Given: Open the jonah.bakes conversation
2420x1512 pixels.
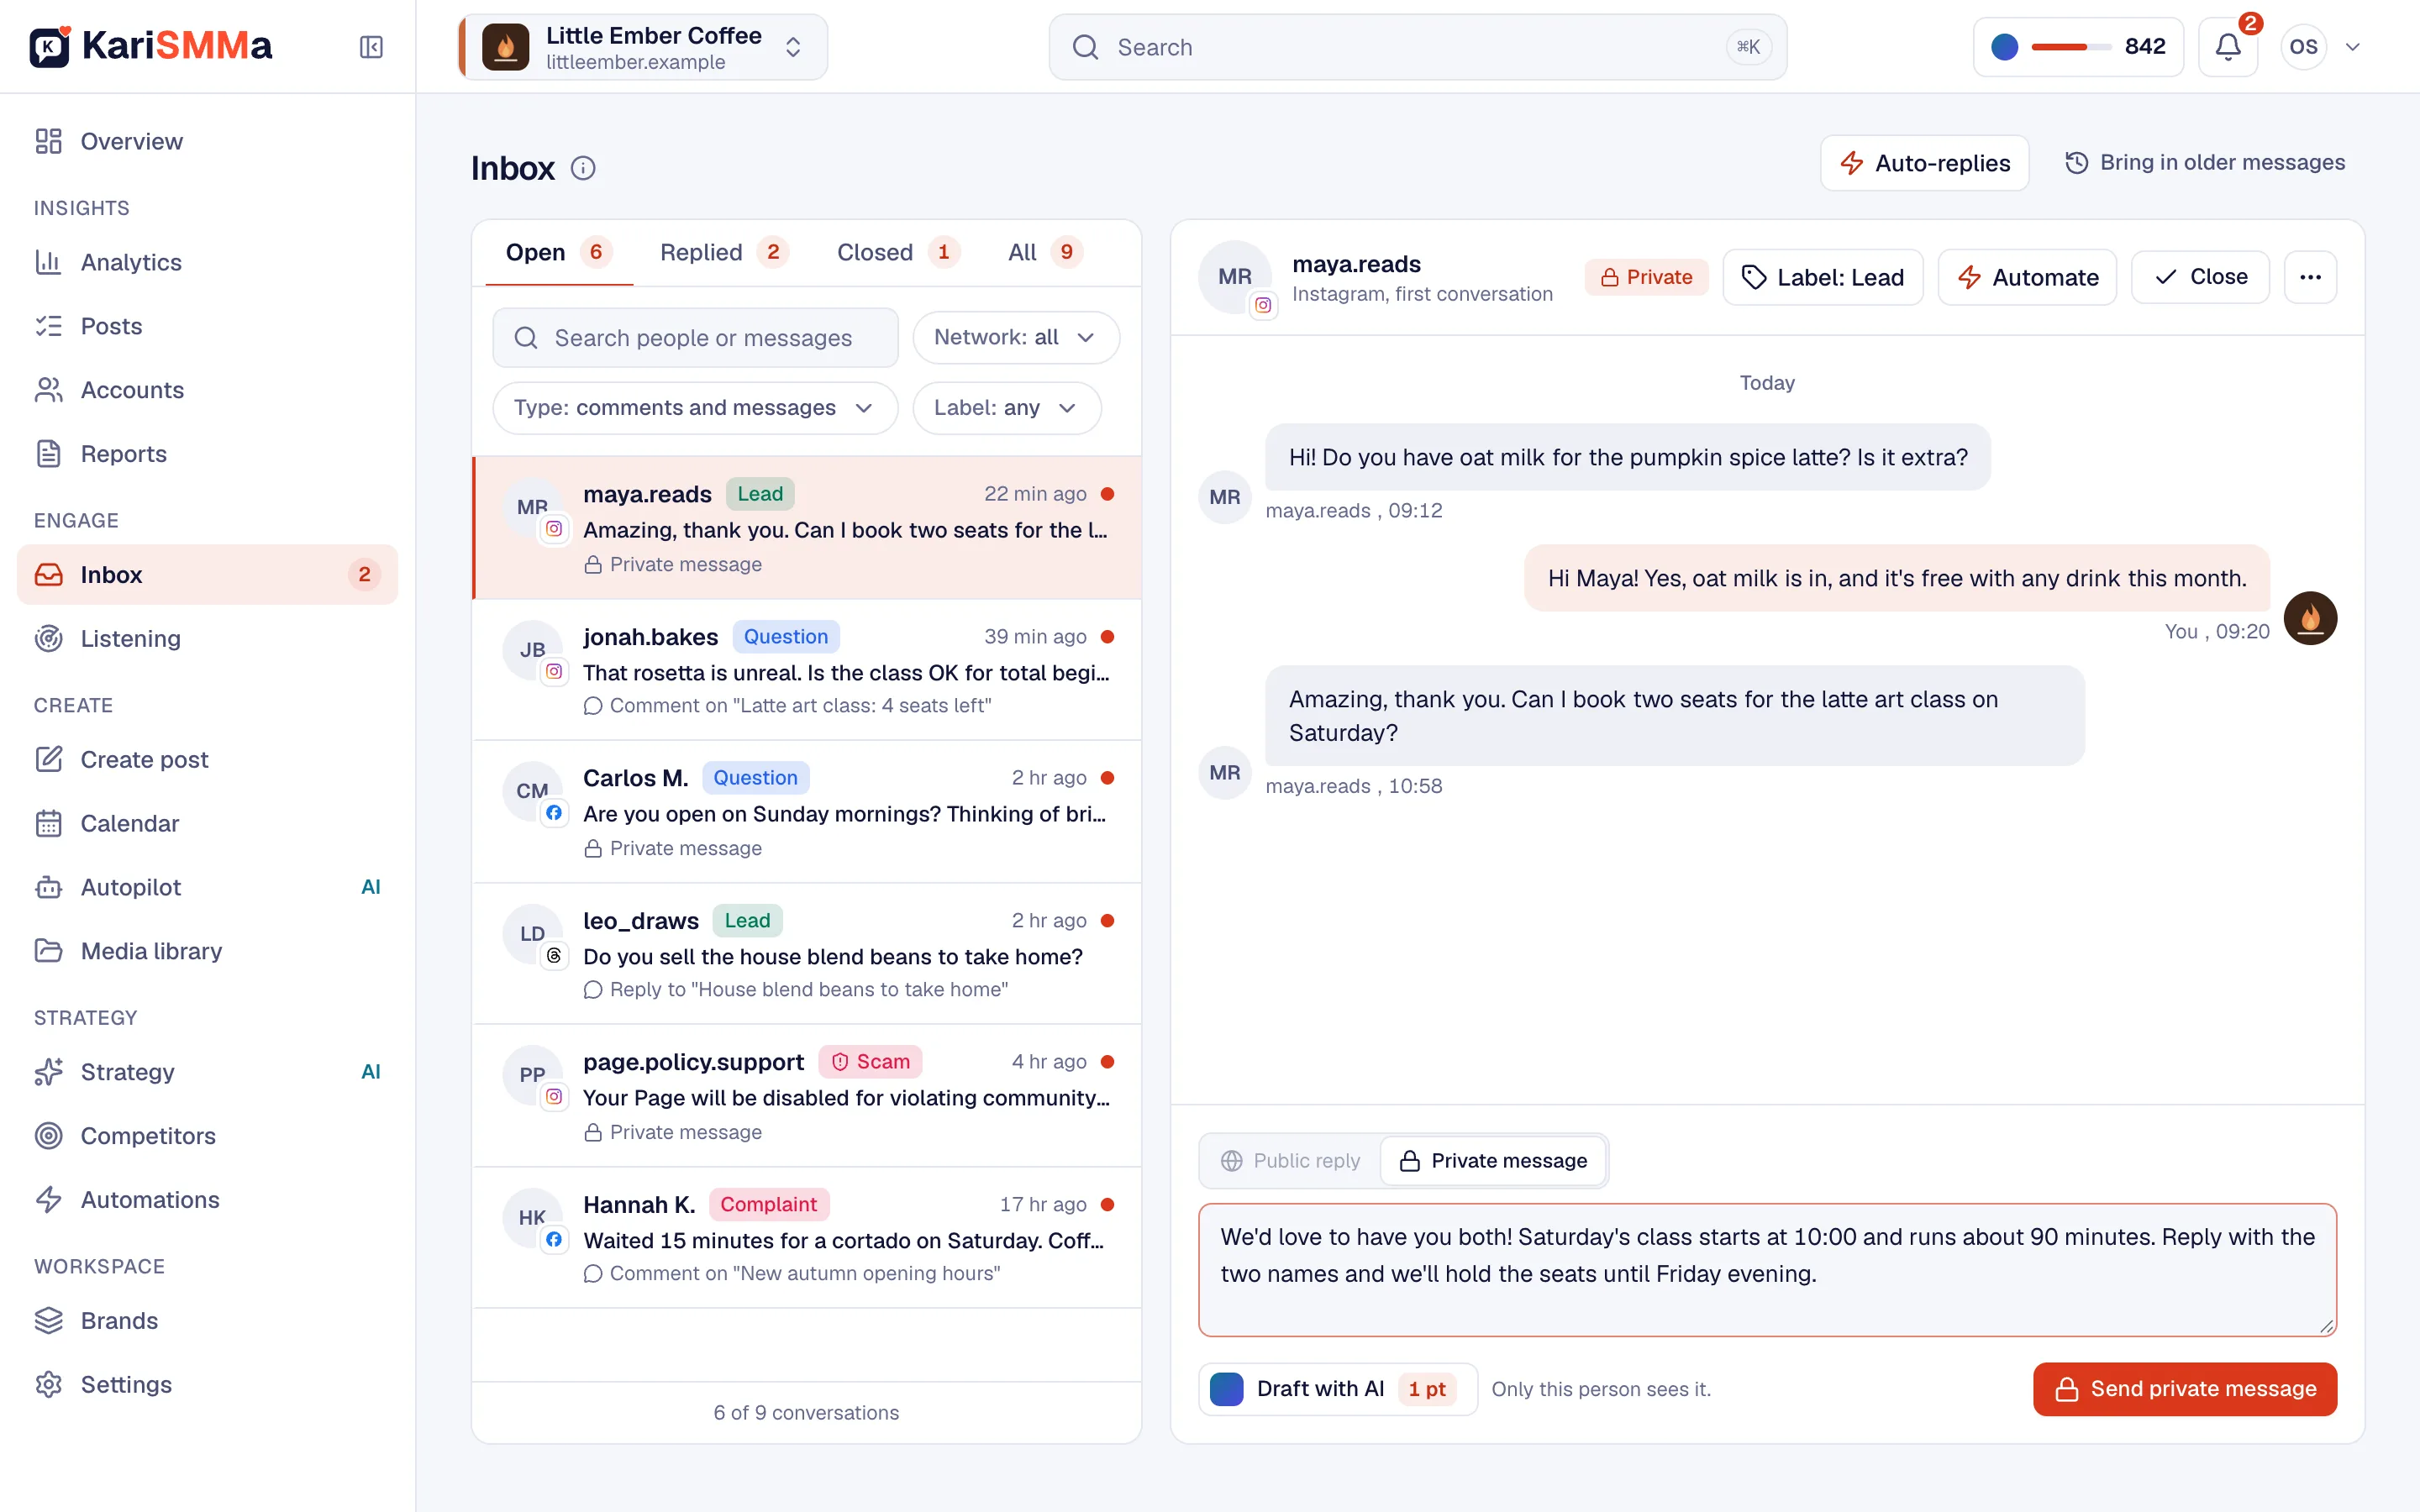Looking at the screenshot, I should (806, 670).
